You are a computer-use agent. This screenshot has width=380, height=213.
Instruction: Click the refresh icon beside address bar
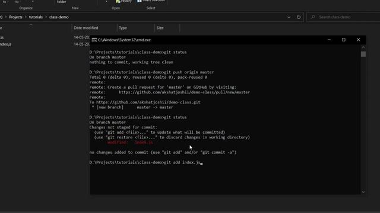[x=299, y=17]
